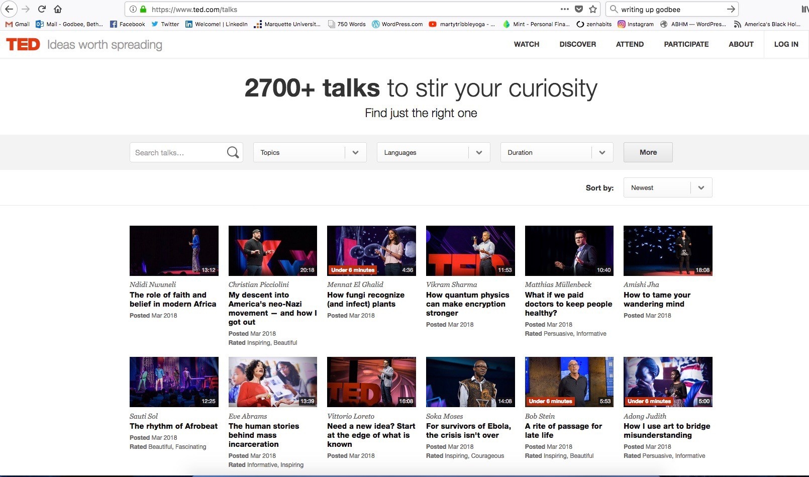Open the Instagram bookmark
Image resolution: width=809 pixels, height=477 pixels.
click(x=636, y=24)
